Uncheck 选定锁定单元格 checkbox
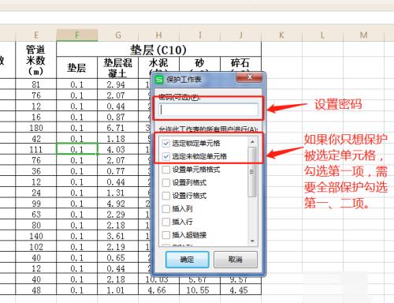Viewport: 394px width, 303px height. pos(166,144)
